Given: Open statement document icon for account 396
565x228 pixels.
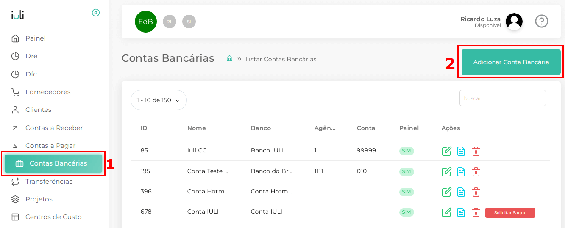Looking at the screenshot, I should coord(461,192).
